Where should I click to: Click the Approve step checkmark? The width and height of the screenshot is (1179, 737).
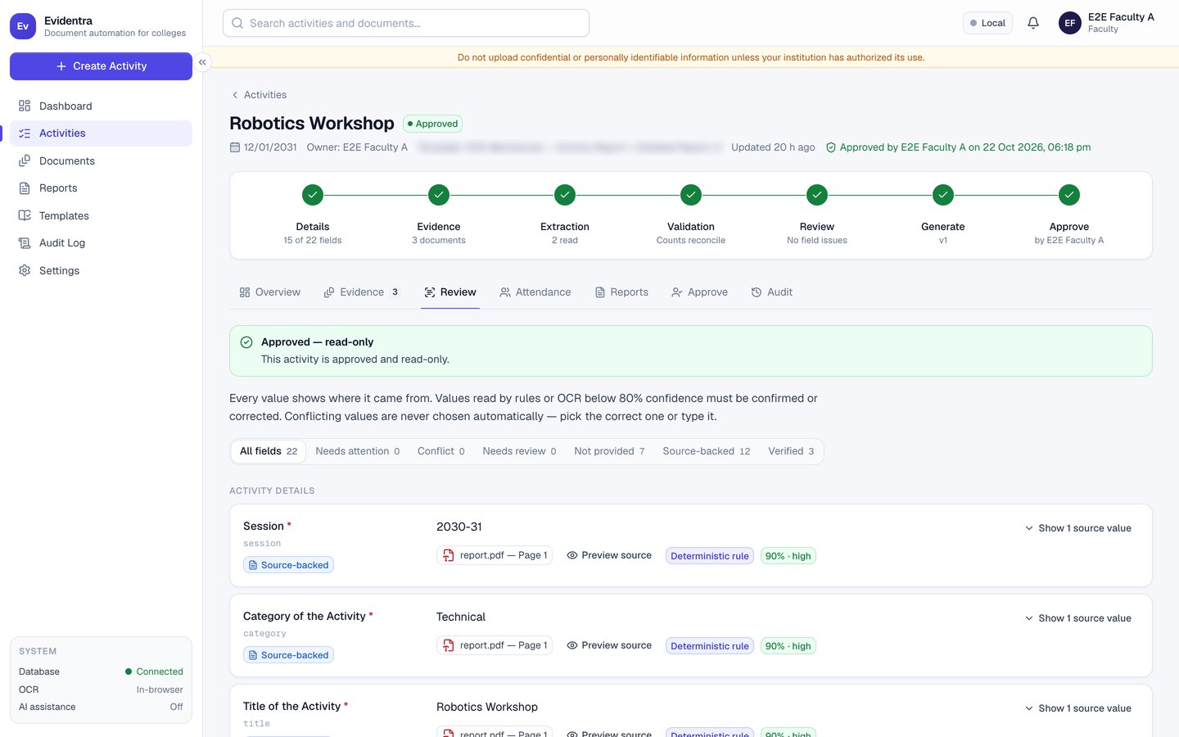point(1069,195)
